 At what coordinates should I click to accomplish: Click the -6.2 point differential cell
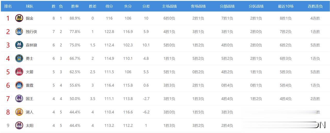(x=146, y=112)
